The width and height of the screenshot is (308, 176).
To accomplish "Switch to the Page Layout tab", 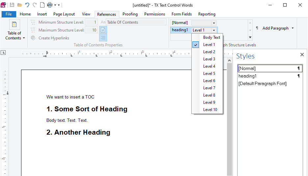I will pyautogui.click(x=64, y=14).
